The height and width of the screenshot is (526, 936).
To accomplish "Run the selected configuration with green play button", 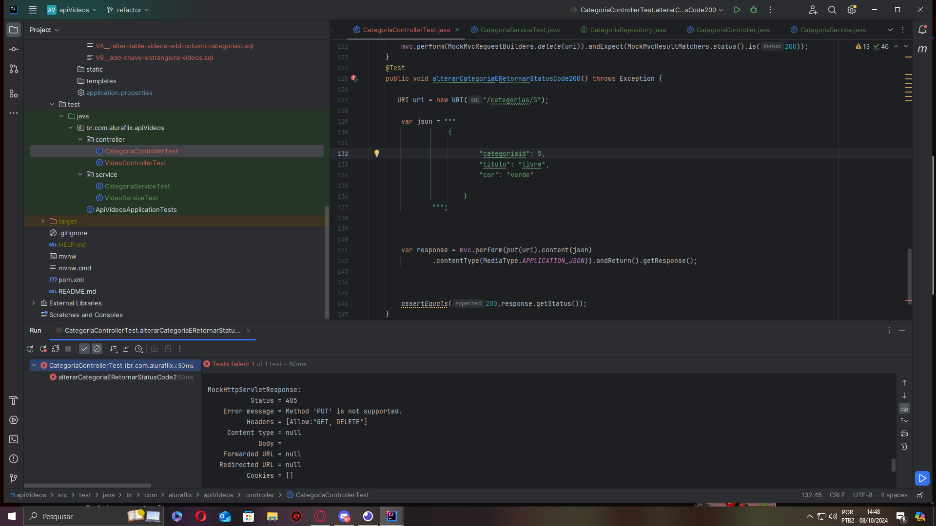I will pos(737,10).
